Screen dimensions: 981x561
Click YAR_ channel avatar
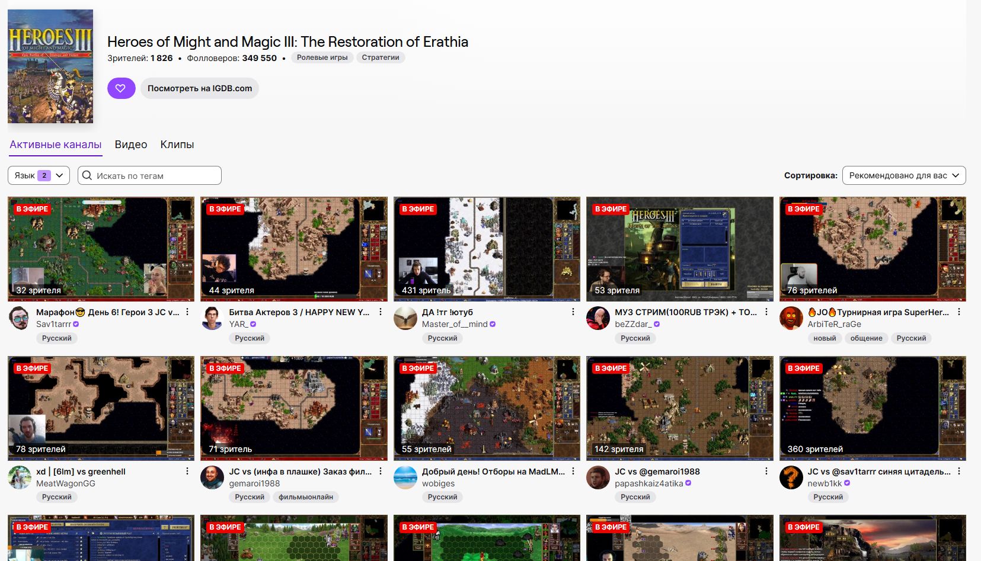coord(212,318)
